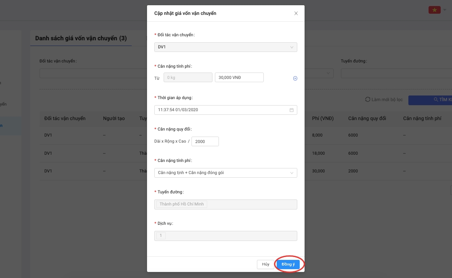Click the disabled 0 kg weight input
This screenshot has height=278, width=452.
188,77
